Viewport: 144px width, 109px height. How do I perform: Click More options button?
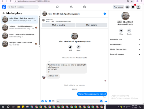[x=91, y=25]
